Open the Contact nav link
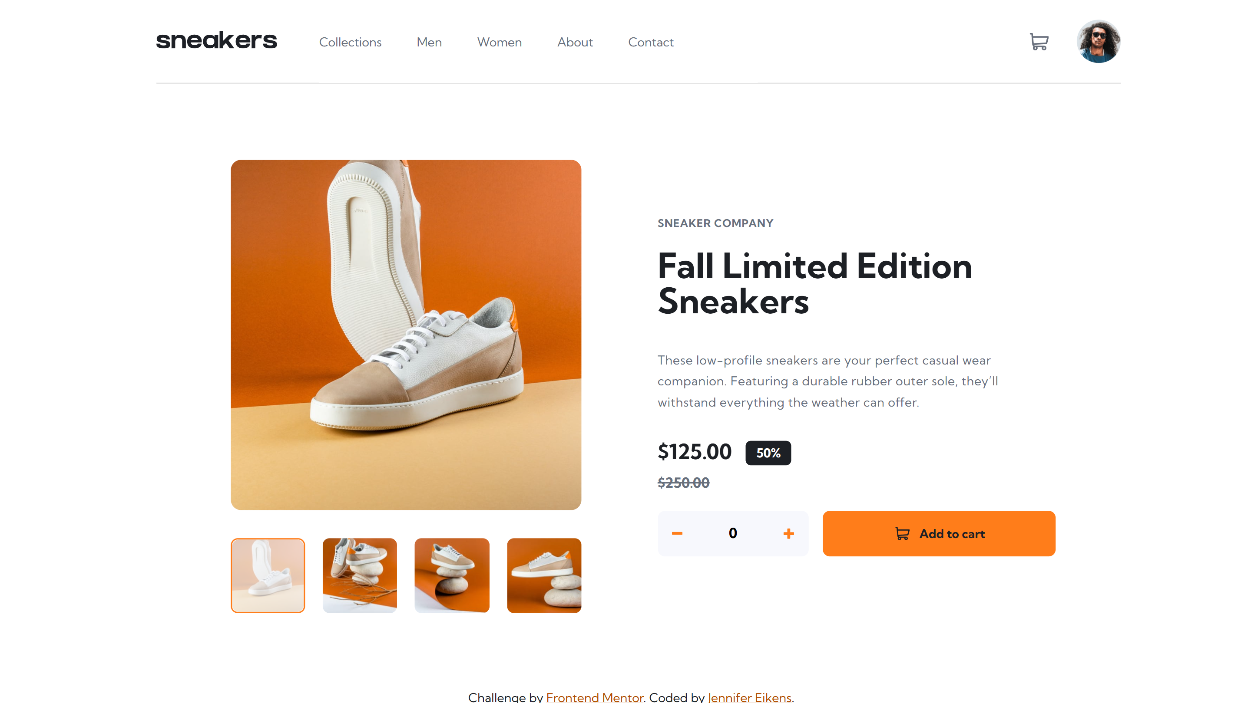The image size is (1251, 703). point(651,42)
